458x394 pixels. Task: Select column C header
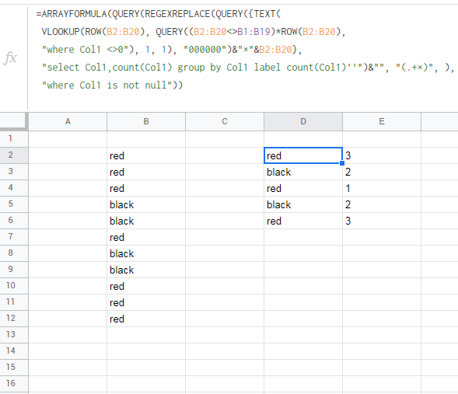tap(225, 121)
